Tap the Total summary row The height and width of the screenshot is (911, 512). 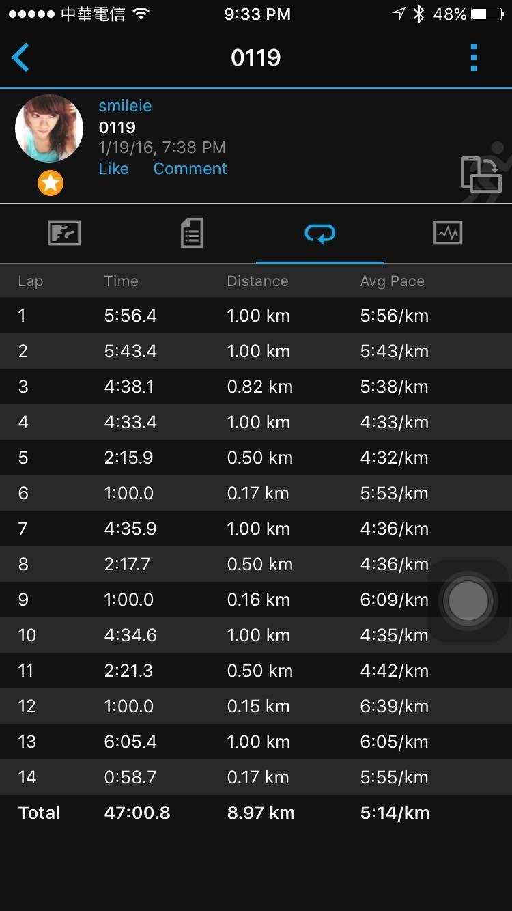click(x=256, y=813)
